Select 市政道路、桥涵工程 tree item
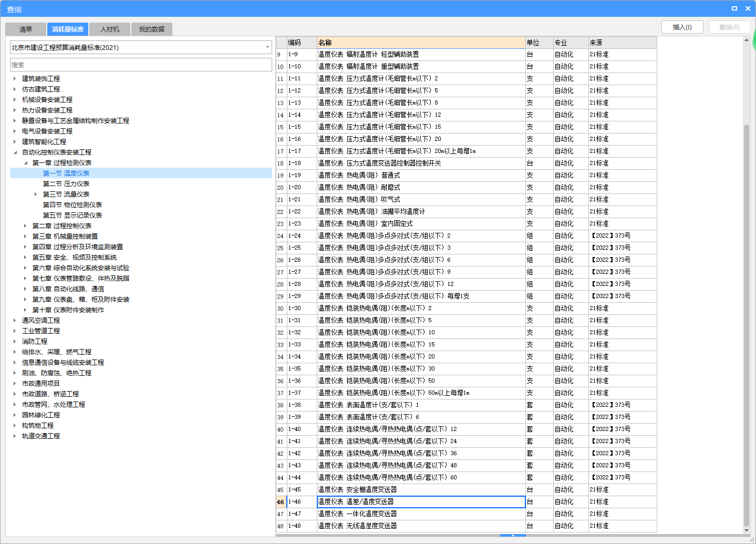This screenshot has height=544, width=756. point(50,394)
